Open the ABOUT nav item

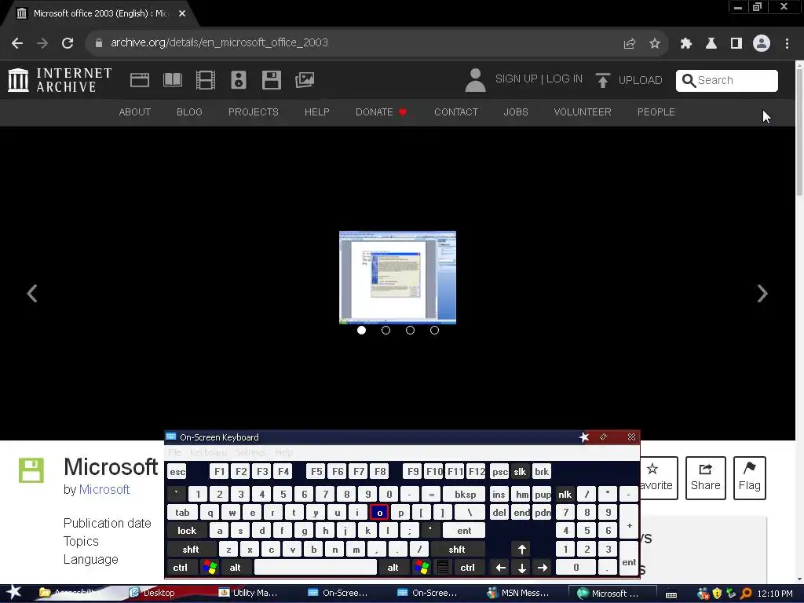click(135, 111)
